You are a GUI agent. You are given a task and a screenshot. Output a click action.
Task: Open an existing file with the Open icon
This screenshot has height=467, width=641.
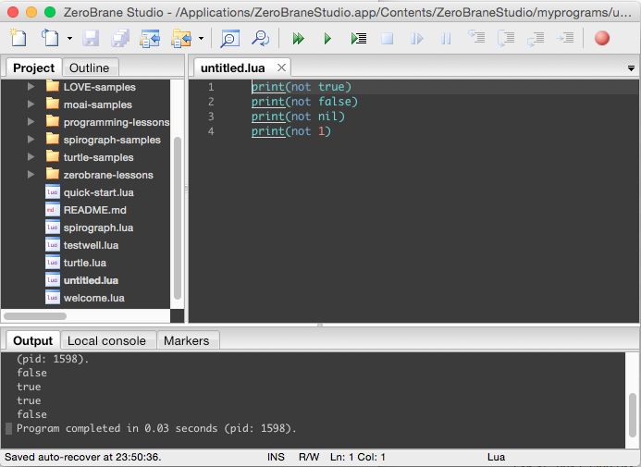tap(50, 39)
